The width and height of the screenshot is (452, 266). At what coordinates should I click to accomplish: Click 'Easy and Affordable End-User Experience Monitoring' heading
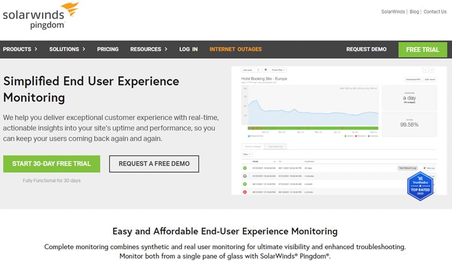click(x=225, y=231)
